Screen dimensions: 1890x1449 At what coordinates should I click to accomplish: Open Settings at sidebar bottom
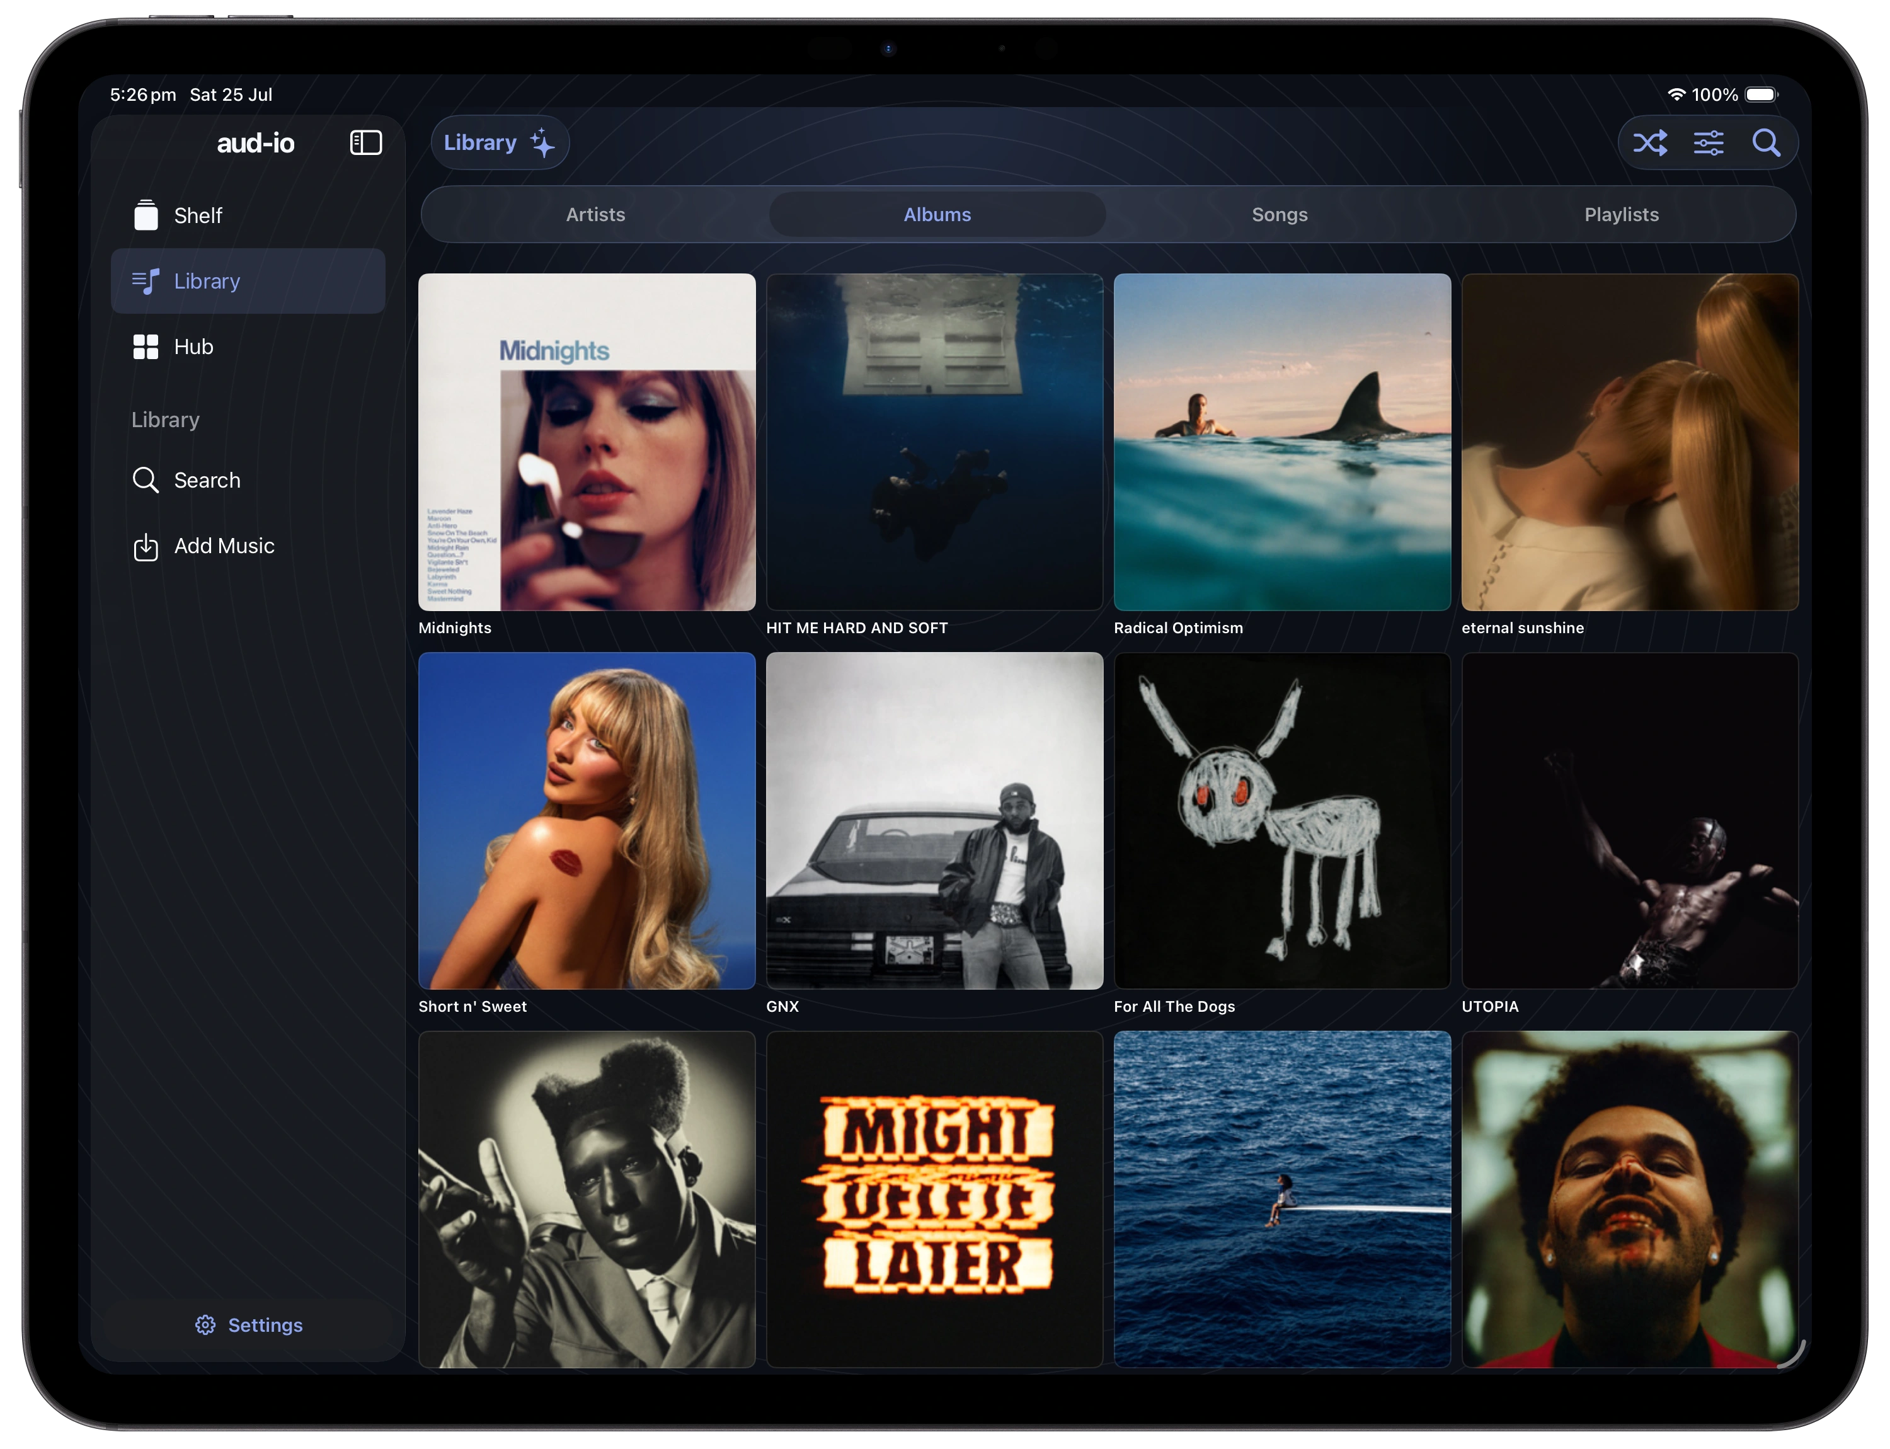(248, 1325)
